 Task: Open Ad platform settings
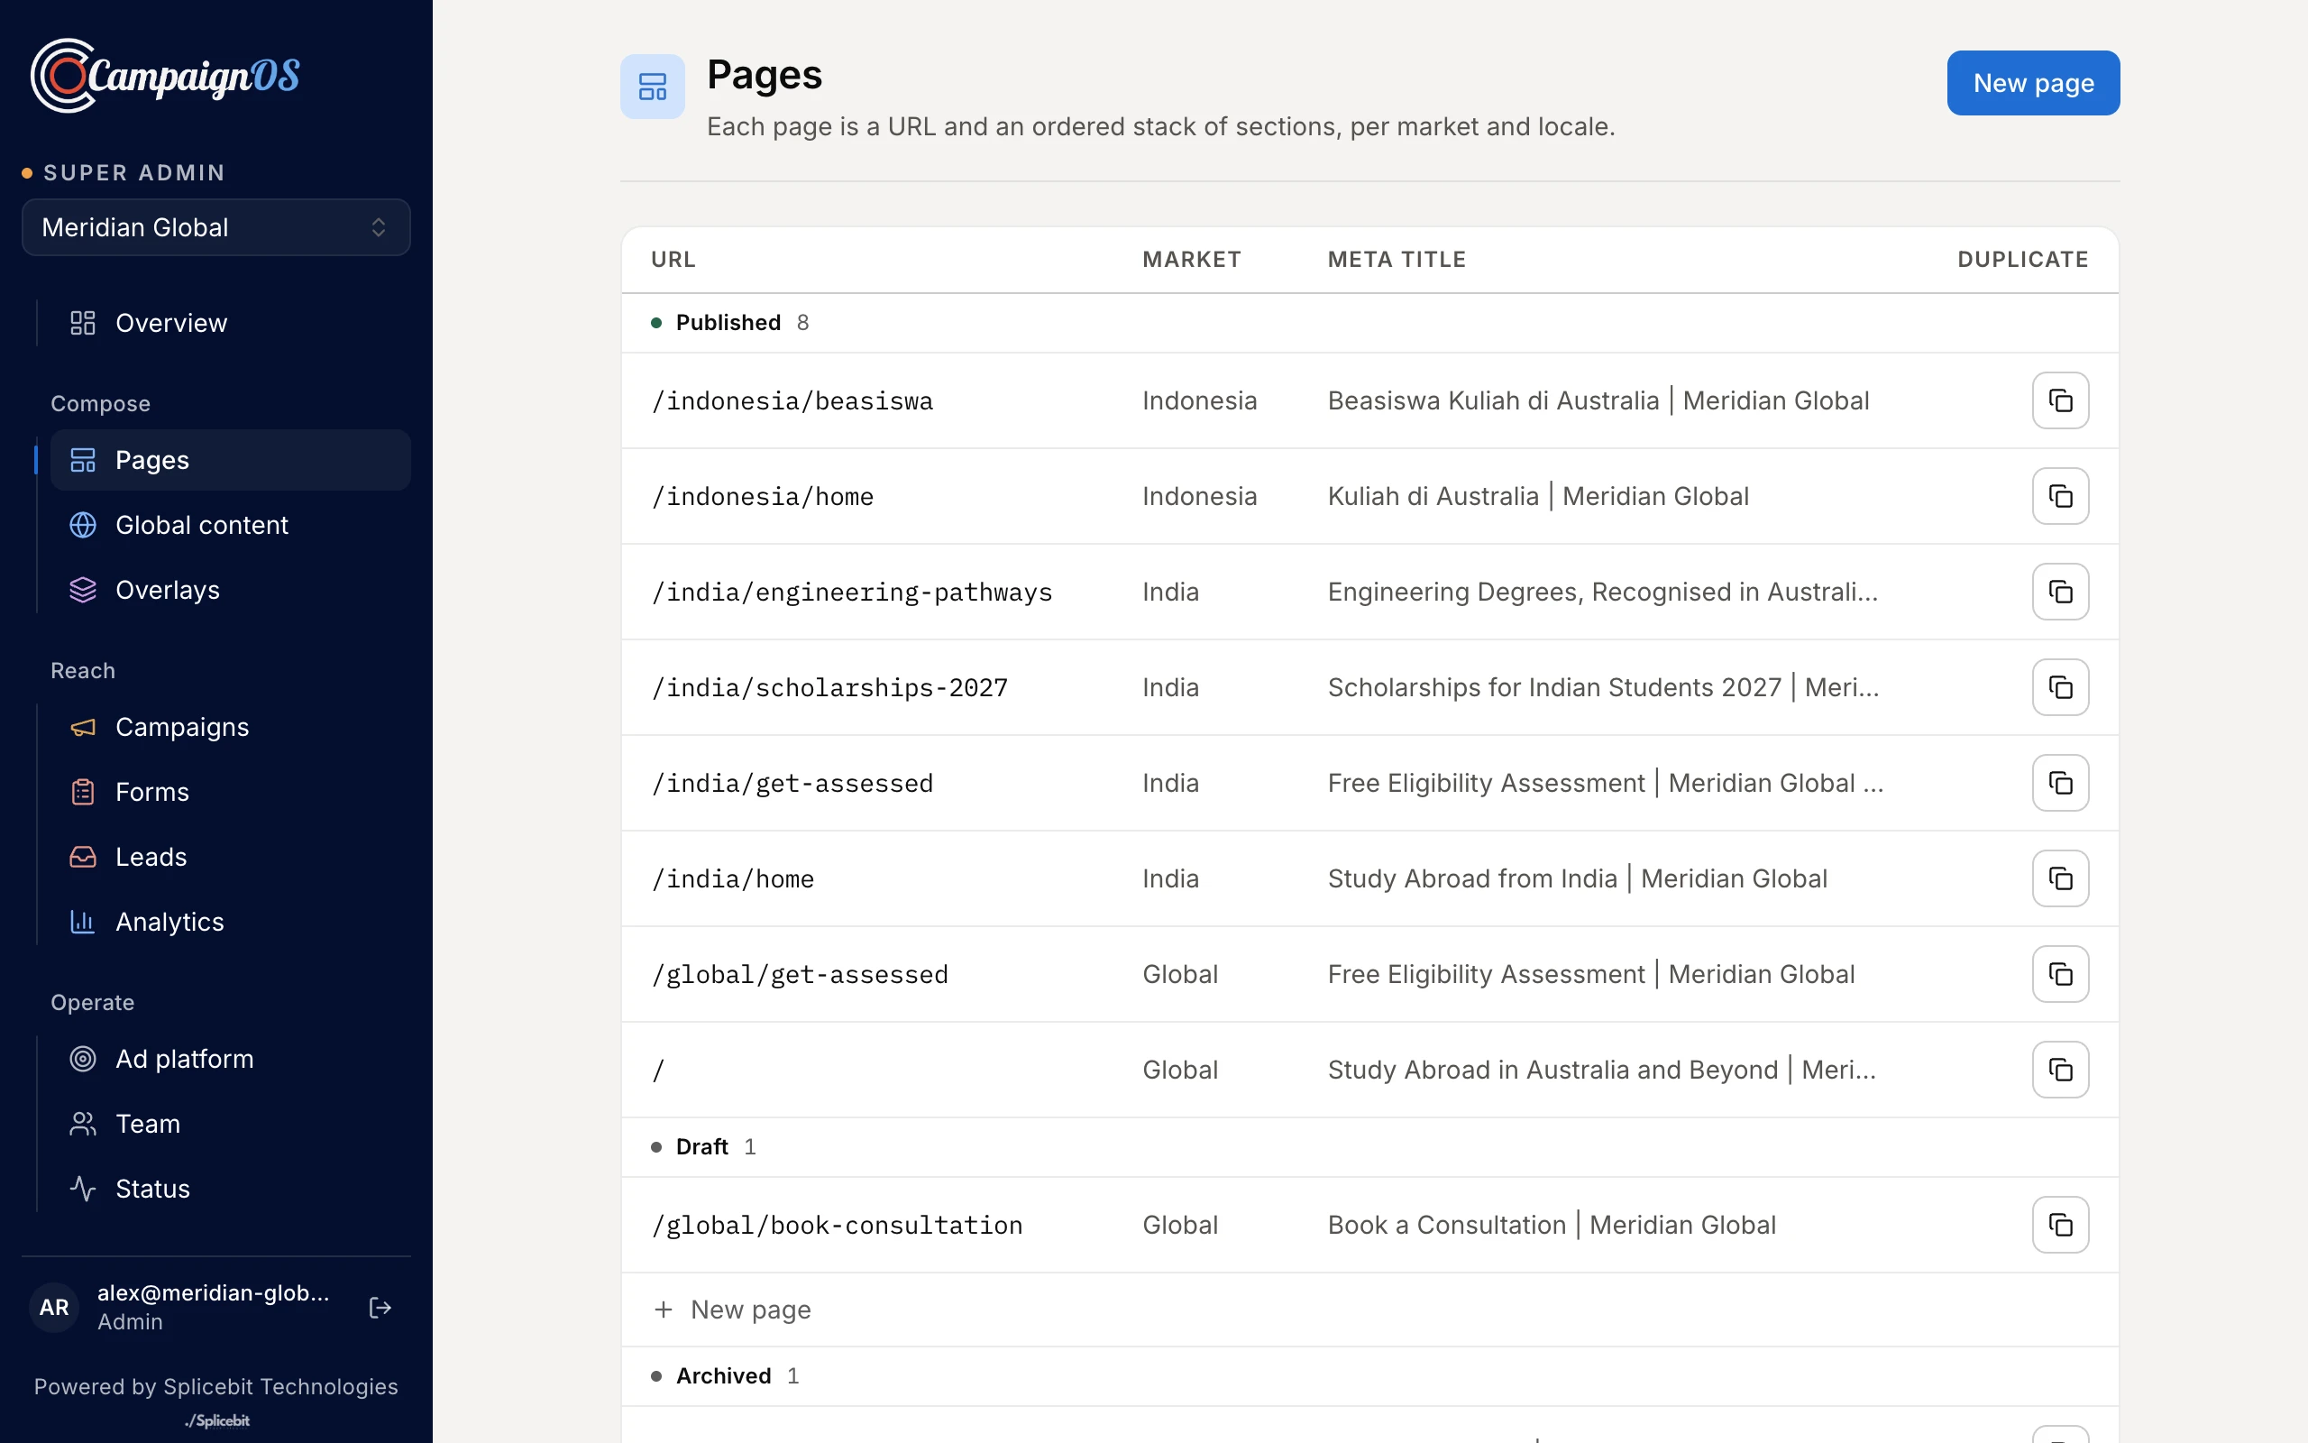230,1060
